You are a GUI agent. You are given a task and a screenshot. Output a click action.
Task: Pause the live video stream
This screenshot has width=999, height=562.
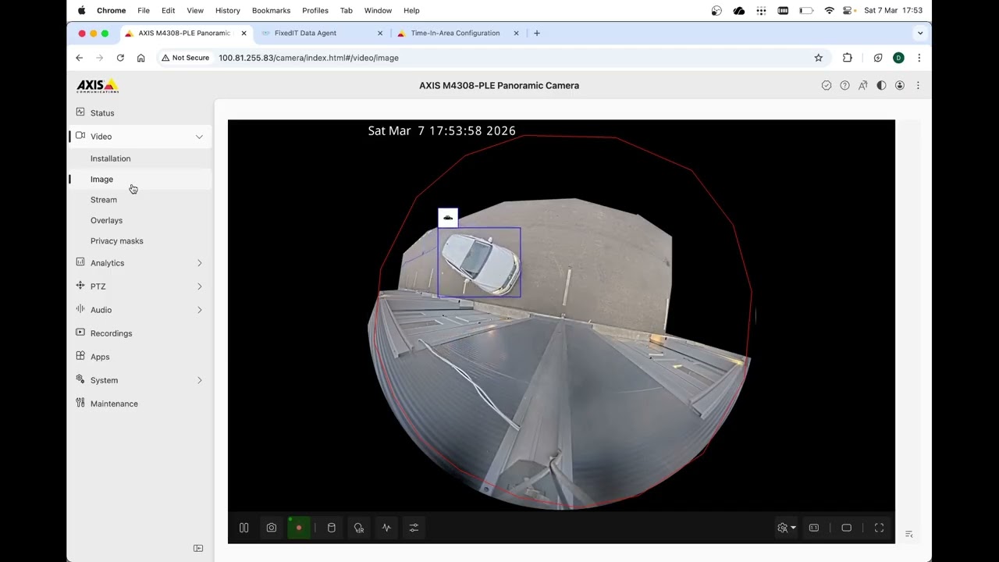(244, 528)
